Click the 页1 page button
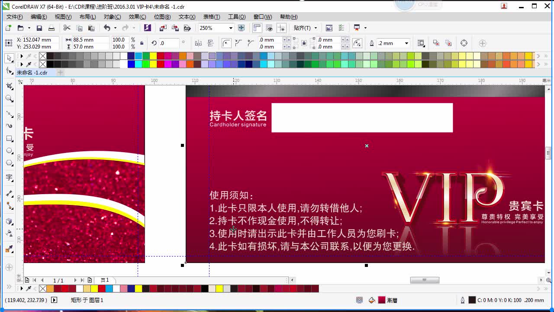Viewport: 554px width, 312px height. pos(104,280)
